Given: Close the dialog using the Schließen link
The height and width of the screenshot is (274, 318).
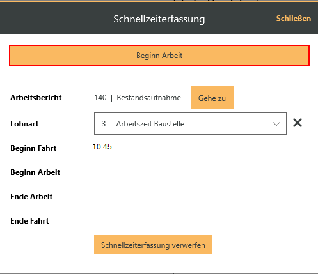Looking at the screenshot, I should (x=294, y=19).
